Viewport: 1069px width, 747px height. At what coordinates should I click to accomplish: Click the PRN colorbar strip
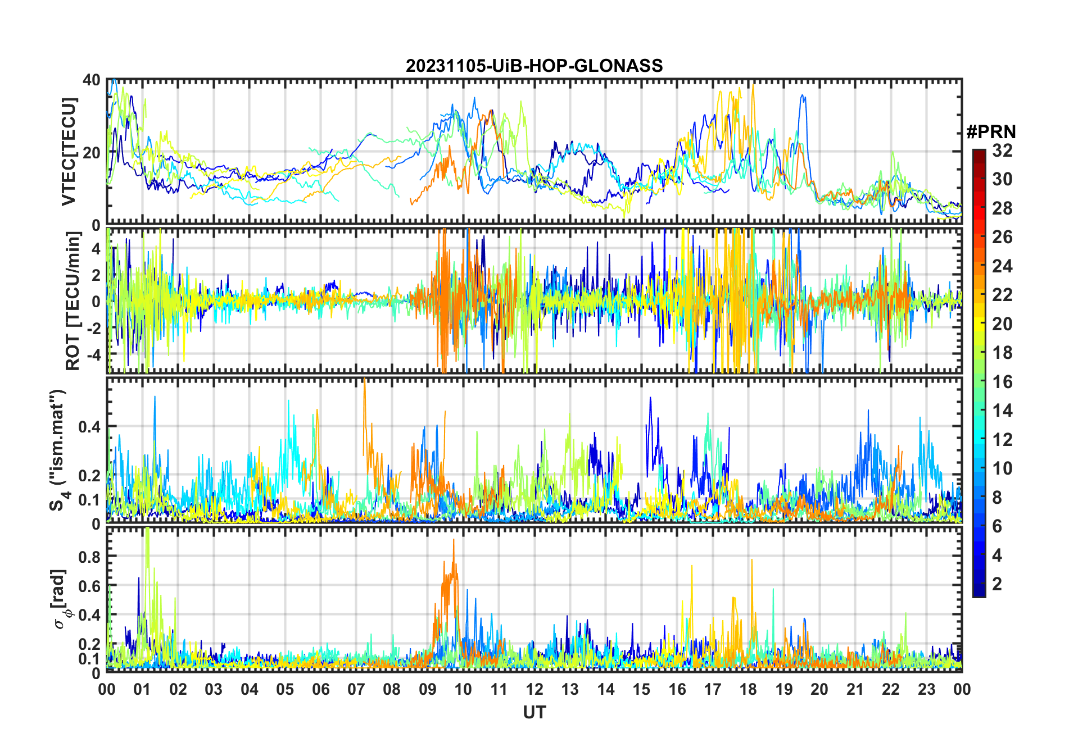[979, 373]
